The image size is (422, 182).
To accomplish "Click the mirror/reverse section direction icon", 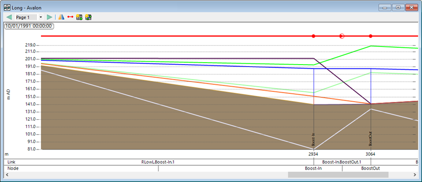I will point(61,17).
